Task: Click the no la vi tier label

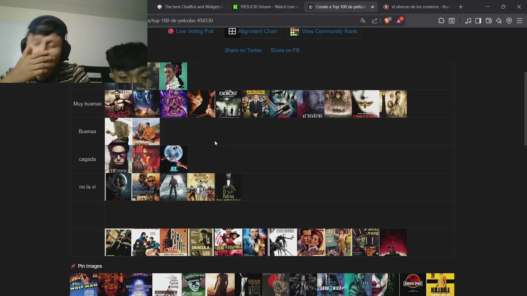Action: click(87, 187)
